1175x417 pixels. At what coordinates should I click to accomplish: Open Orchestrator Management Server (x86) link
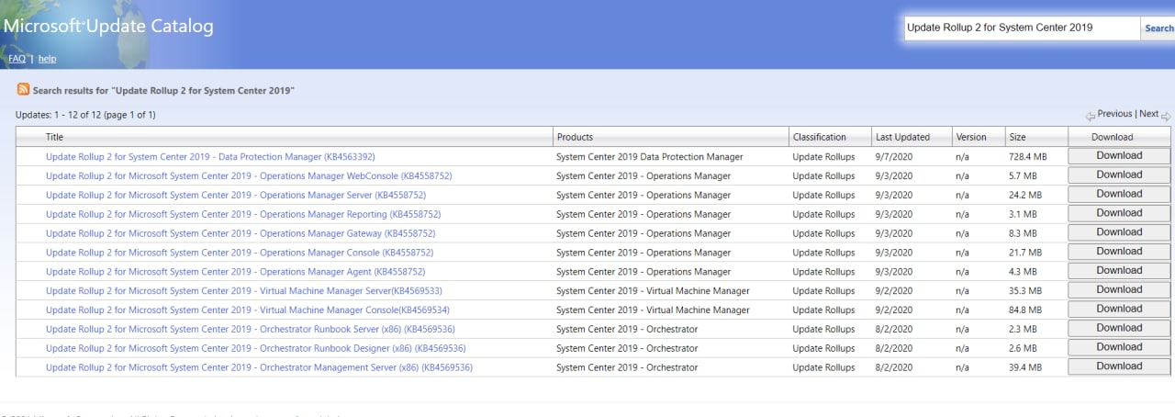(x=260, y=368)
